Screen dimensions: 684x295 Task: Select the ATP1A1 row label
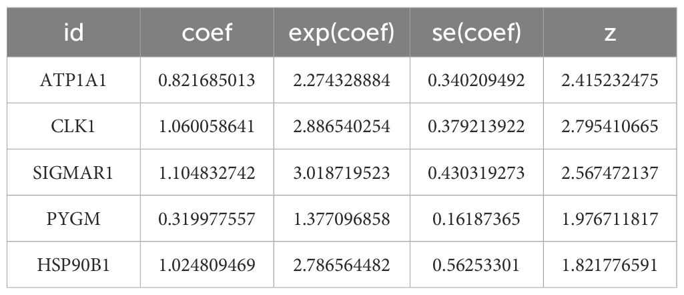coord(73,80)
